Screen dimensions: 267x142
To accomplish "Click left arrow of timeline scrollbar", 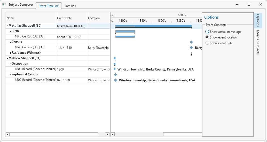I will (x=113, y=135).
